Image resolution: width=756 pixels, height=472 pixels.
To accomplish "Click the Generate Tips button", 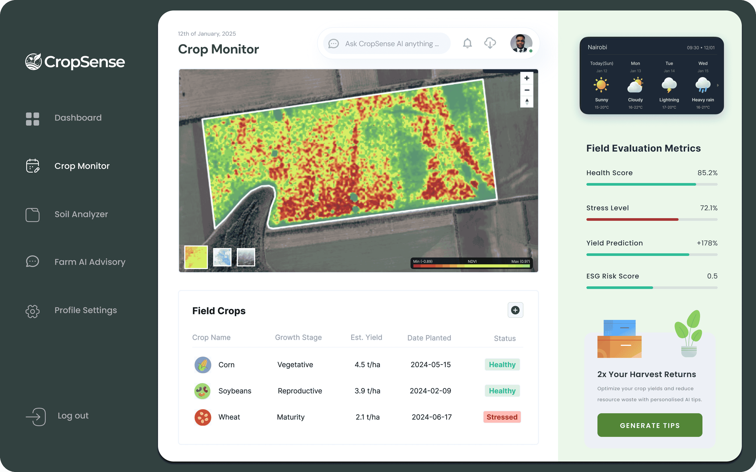I will [x=649, y=425].
